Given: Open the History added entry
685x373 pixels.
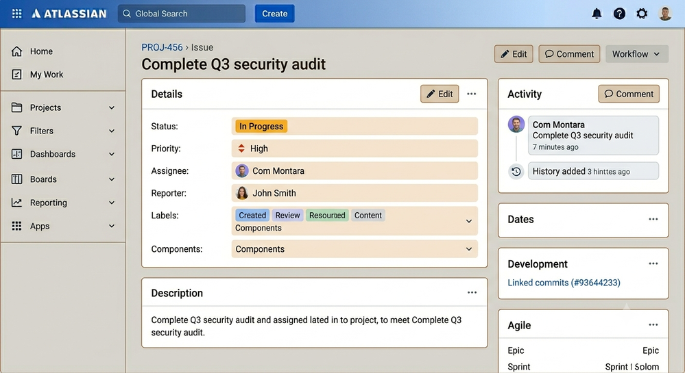Looking at the screenshot, I should point(593,171).
